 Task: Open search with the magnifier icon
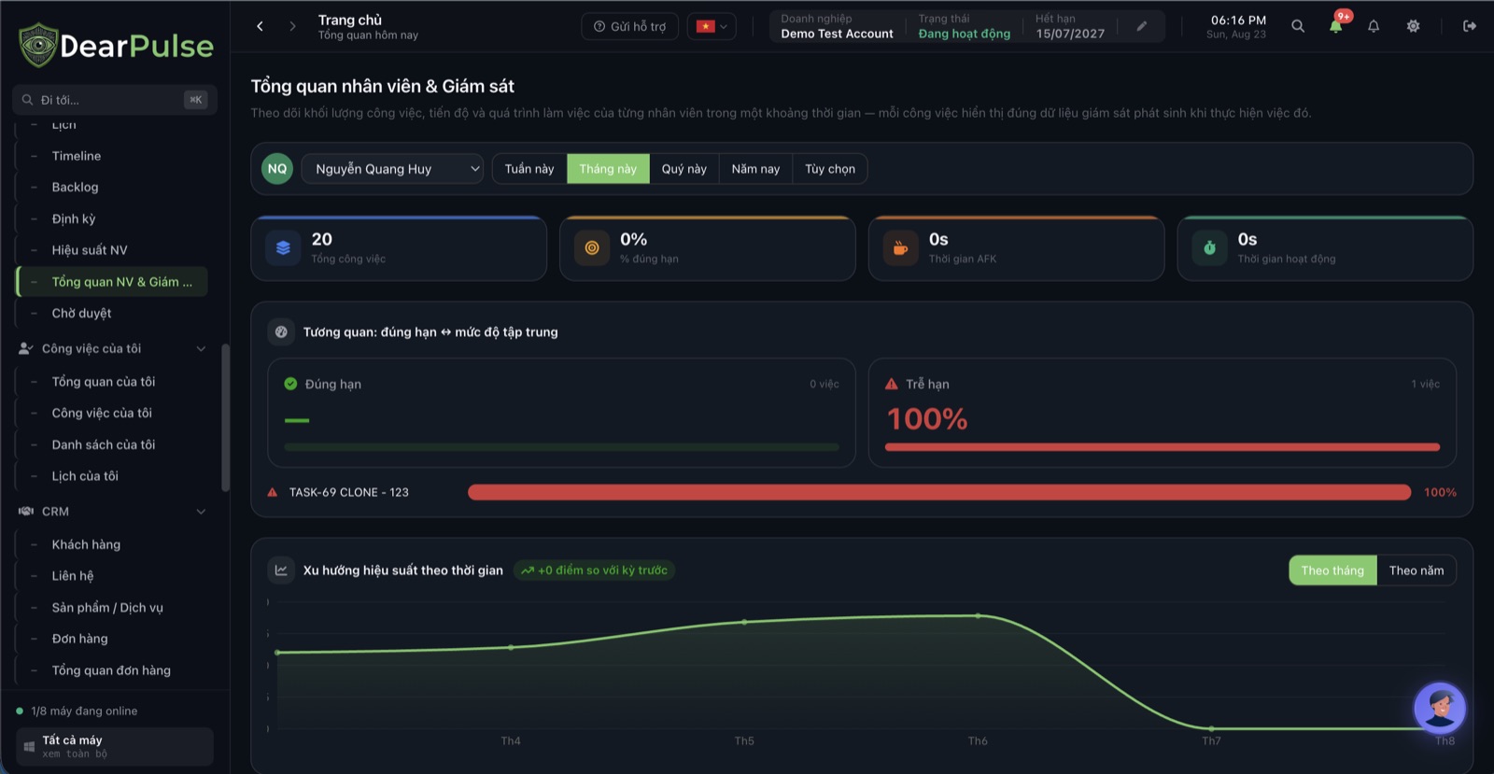(1298, 26)
